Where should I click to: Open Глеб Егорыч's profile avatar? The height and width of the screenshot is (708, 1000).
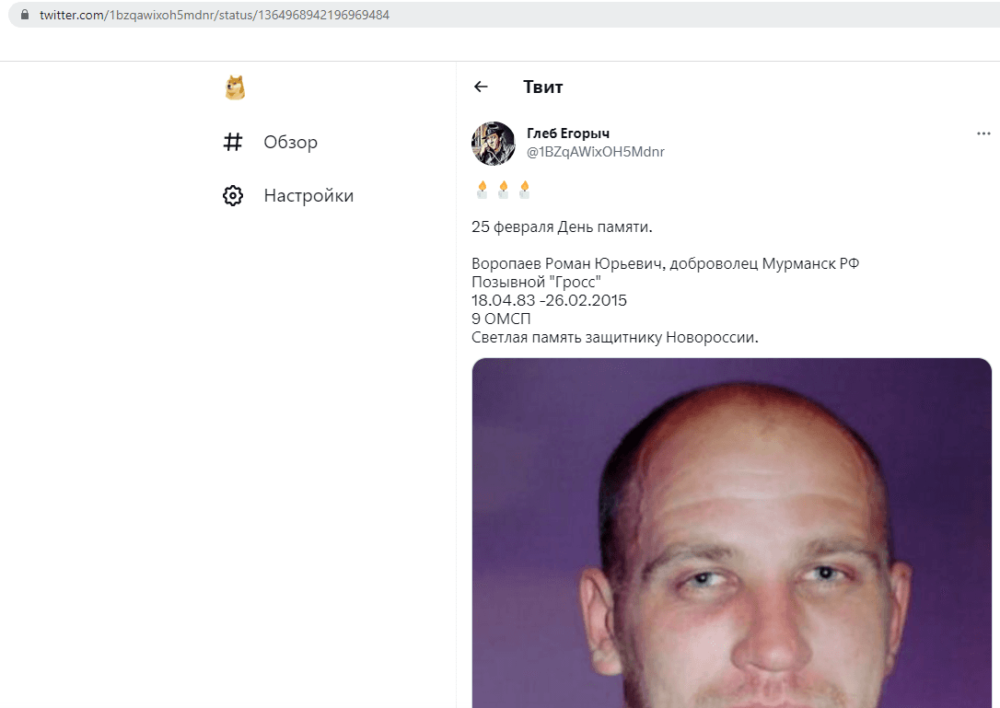click(493, 143)
